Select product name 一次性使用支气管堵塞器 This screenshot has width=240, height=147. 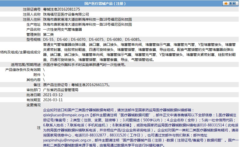tap(62, 29)
